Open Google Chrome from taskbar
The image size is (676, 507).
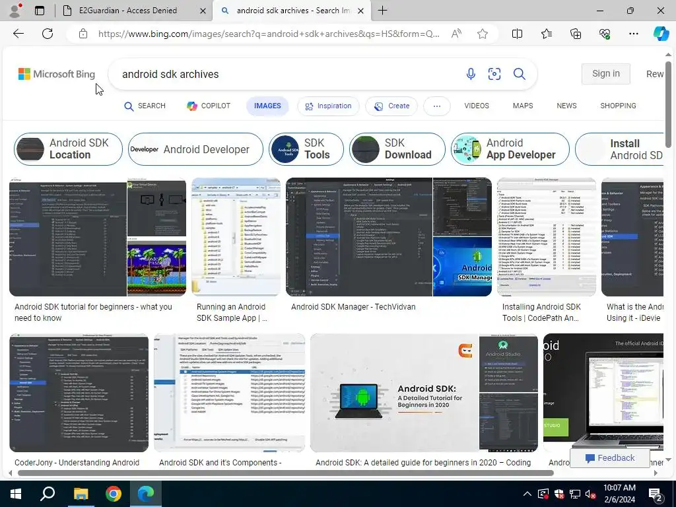tap(114, 494)
